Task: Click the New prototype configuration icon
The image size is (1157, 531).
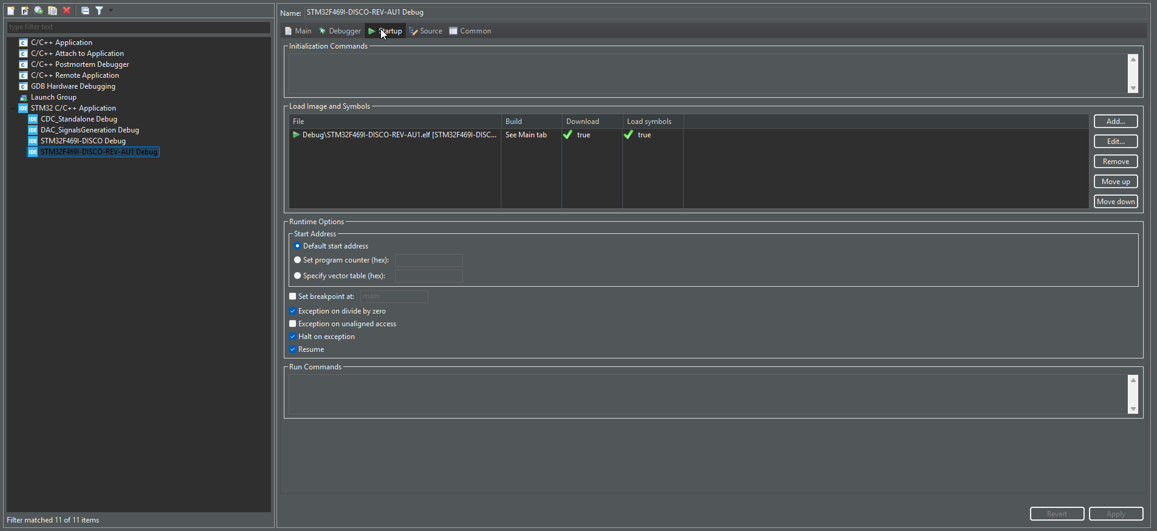Action: tap(25, 10)
